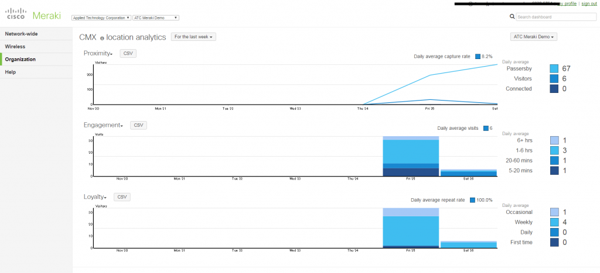Click the repeat rate 100.0% swatch
This screenshot has height=273, width=600.
click(x=473, y=200)
